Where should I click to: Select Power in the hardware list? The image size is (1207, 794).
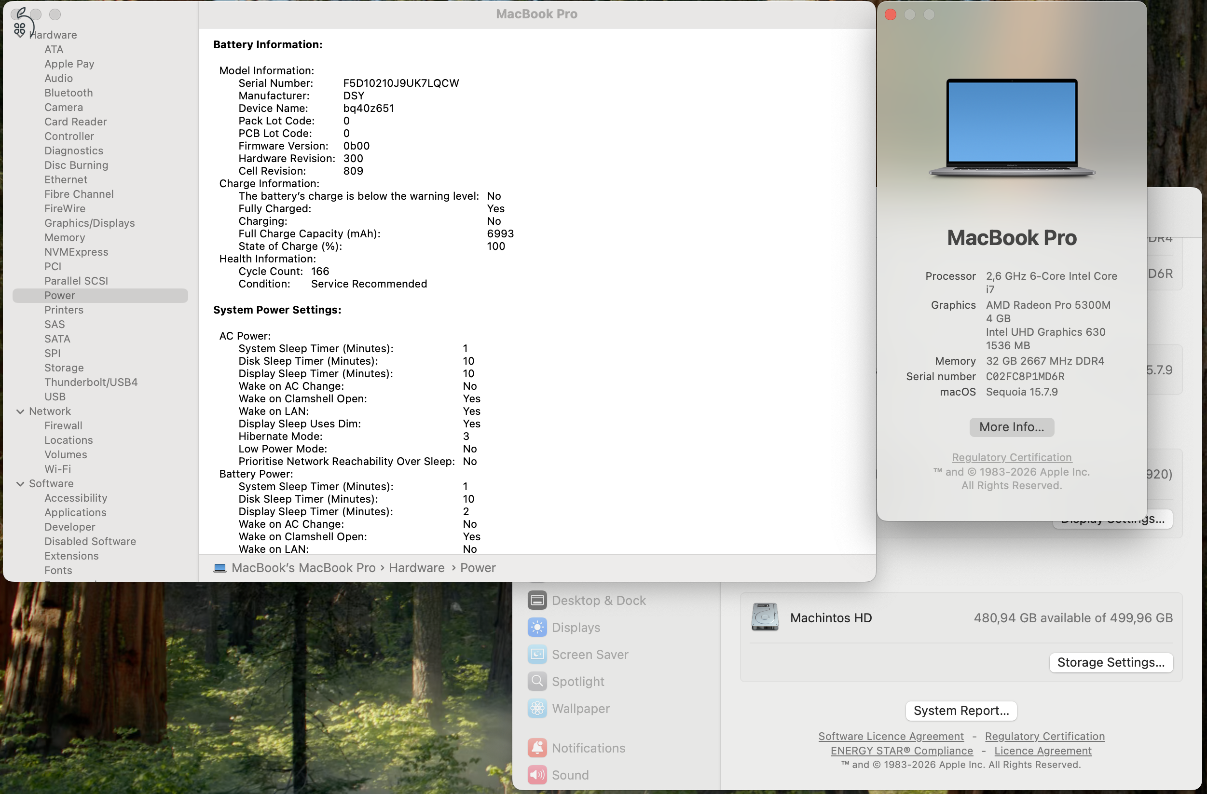[100, 296]
